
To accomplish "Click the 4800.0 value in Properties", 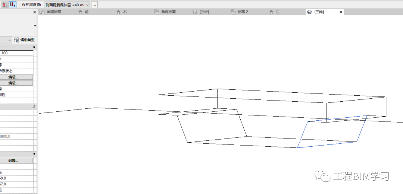I will click(5, 137).
